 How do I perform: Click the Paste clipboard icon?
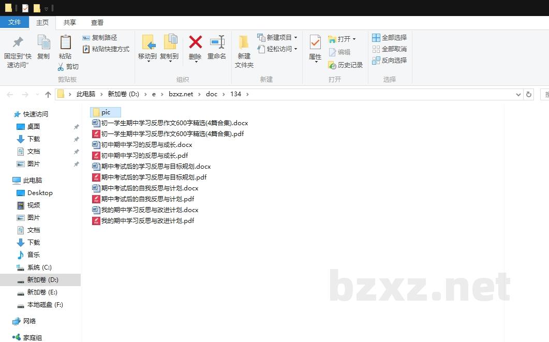(x=65, y=42)
